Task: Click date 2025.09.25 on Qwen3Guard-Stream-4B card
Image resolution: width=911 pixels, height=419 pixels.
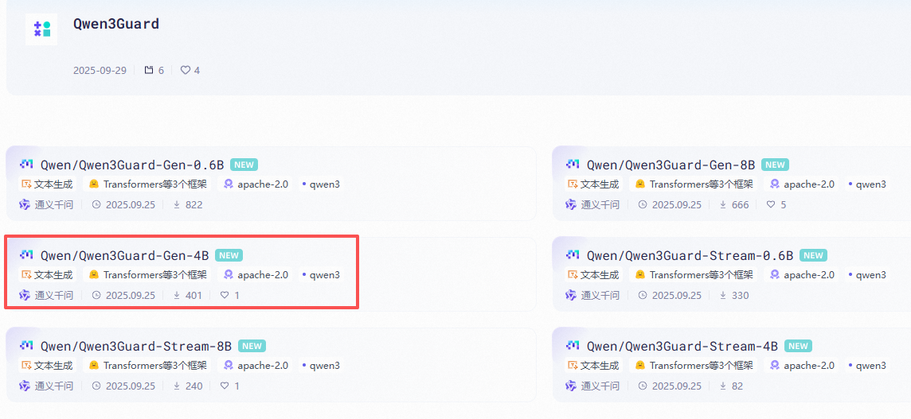Action: click(x=677, y=386)
